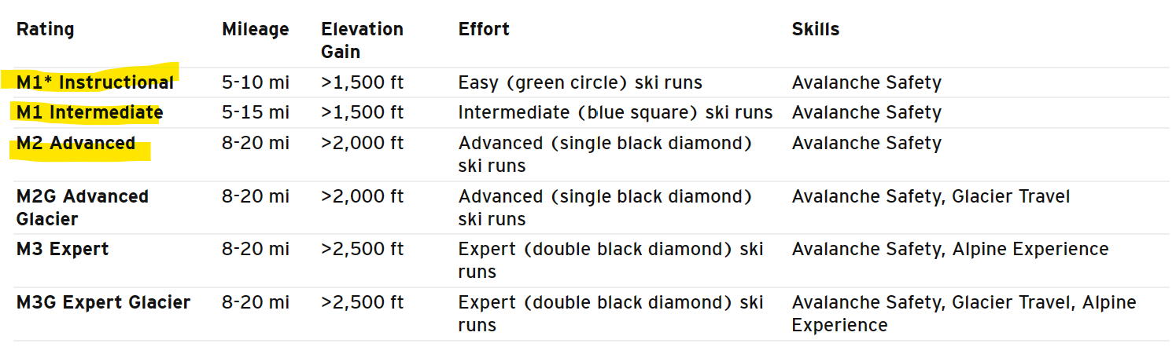Click the M3G Expert Glacier skills cell

964,313
